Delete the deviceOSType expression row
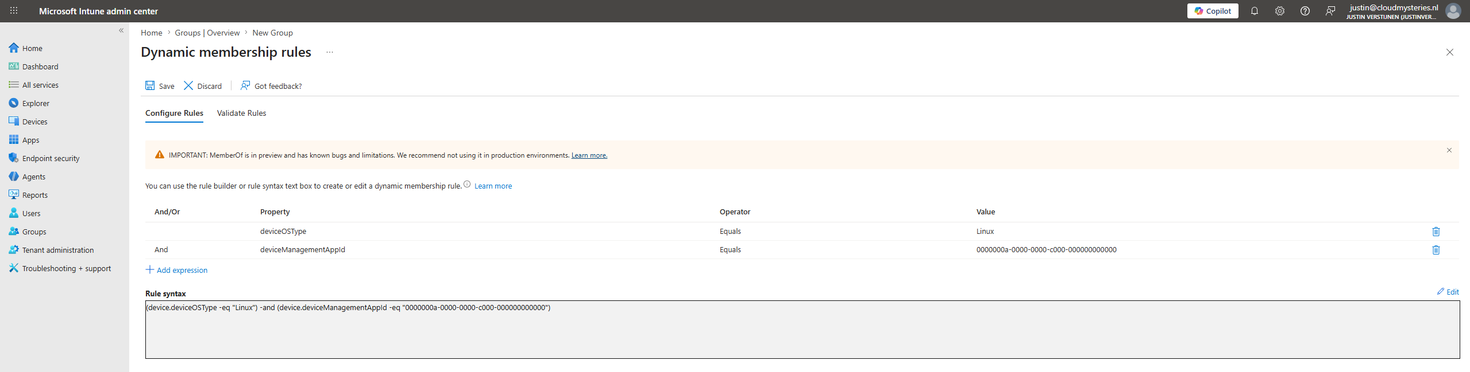The width and height of the screenshot is (1470, 372). [1436, 232]
